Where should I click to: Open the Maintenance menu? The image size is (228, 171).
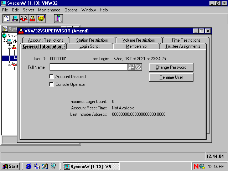(x=49, y=10)
